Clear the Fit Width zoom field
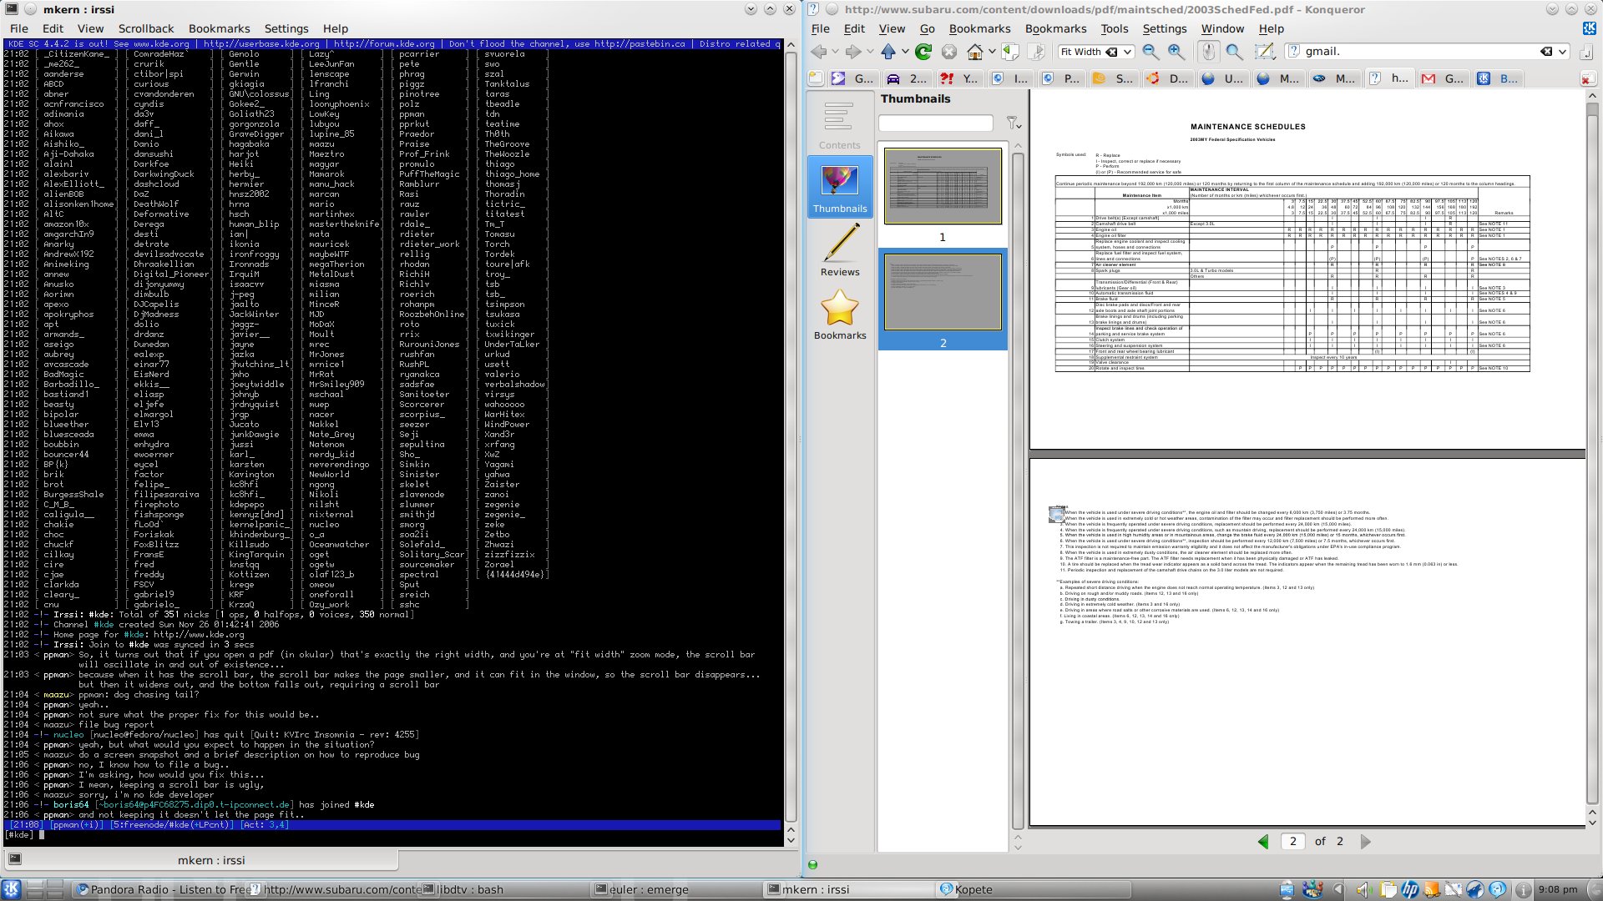The width and height of the screenshot is (1603, 901). [1111, 52]
